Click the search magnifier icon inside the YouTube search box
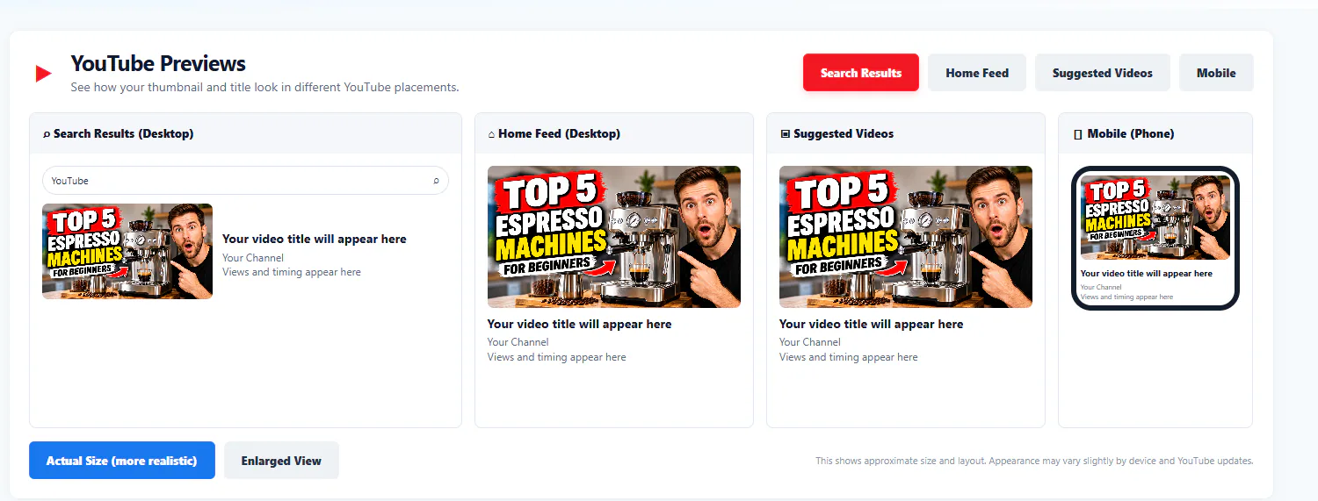Viewport: 1318px width, 501px height. coord(436,181)
